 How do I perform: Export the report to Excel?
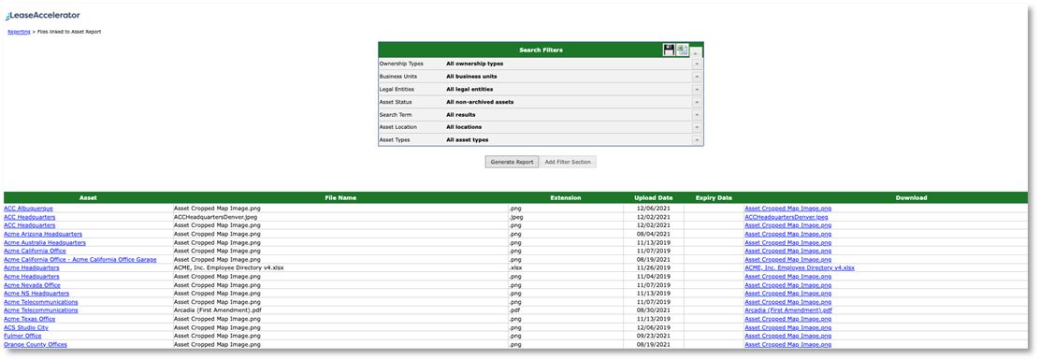click(x=683, y=50)
